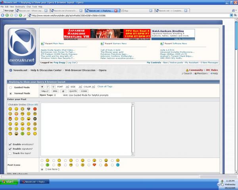238x190 pixels.
Task: Click the Forward arrow next to Back
Action: pyautogui.click(x=7, y=15)
